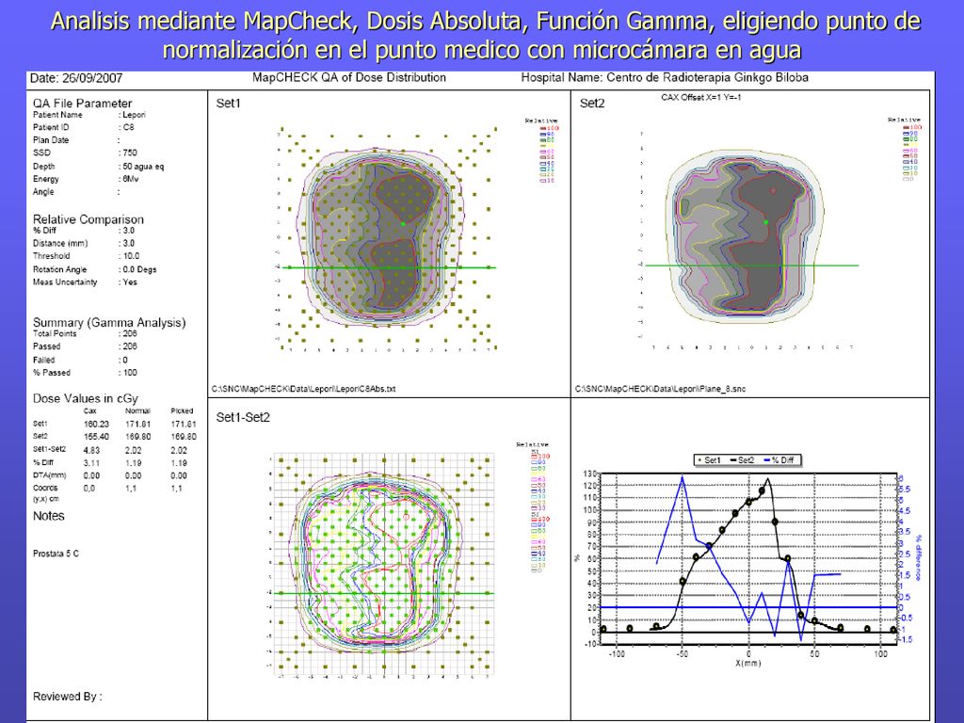Click the Energy value '6Mv'

pos(130,179)
